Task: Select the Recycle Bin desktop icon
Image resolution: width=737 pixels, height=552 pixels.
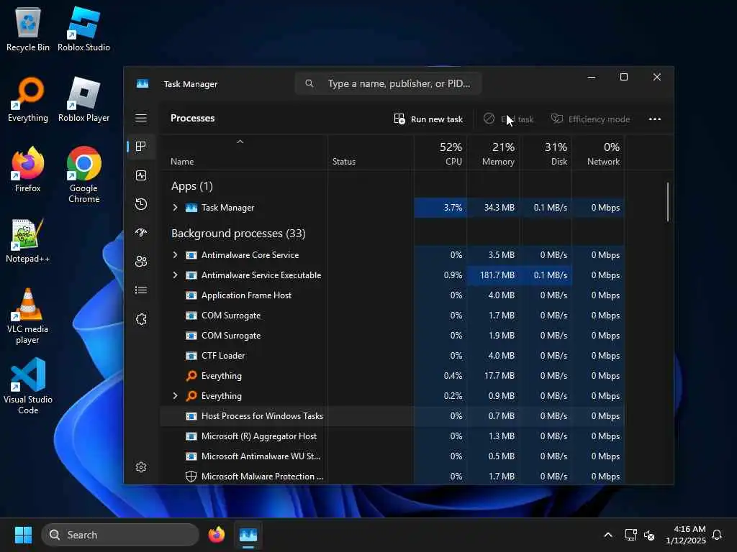Action: tap(28, 29)
